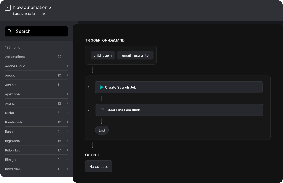
Task: Open the Apex one list item
Action: [x=37, y=94]
